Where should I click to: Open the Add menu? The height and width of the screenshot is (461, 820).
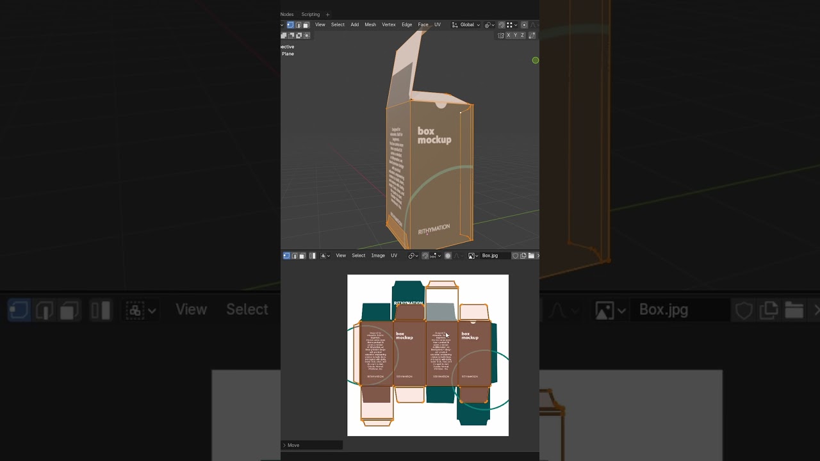pyautogui.click(x=355, y=25)
